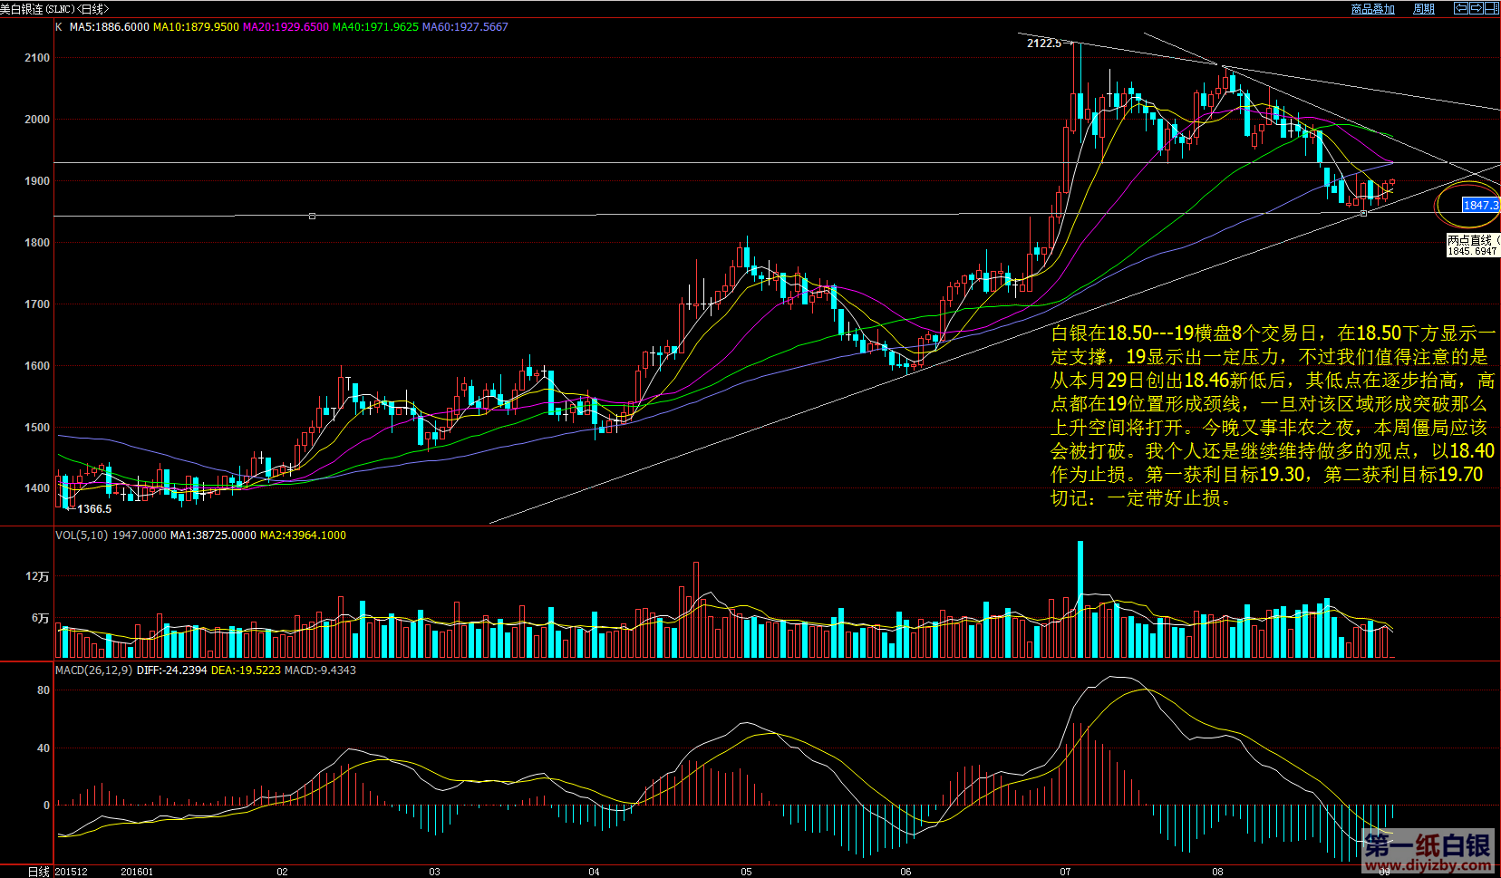Image resolution: width=1501 pixels, height=878 pixels.
Task: Toggle the split-panel layout icon
Action: tap(1491, 8)
